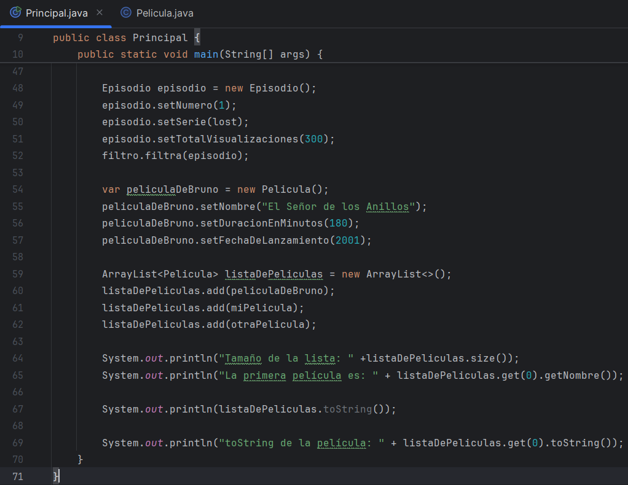The height and width of the screenshot is (485, 628).
Task: Click the new ArrayList<>() expression
Action: point(393,274)
